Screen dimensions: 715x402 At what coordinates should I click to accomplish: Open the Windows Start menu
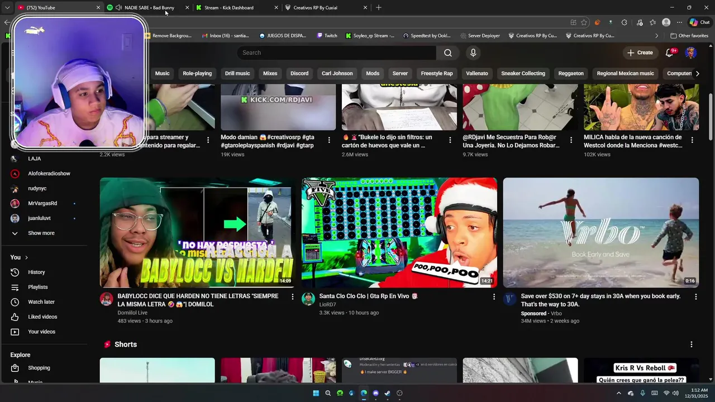tap(316, 393)
